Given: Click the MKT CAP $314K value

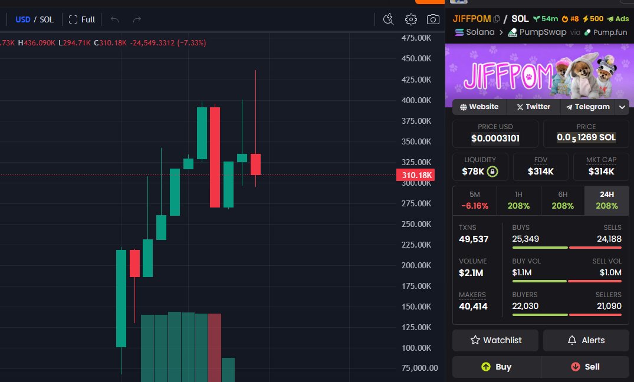Looking at the screenshot, I should (601, 172).
